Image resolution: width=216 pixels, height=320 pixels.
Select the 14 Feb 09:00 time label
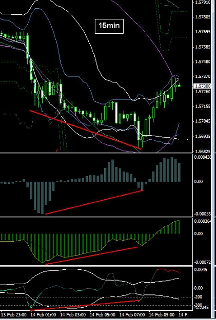pos(162,314)
